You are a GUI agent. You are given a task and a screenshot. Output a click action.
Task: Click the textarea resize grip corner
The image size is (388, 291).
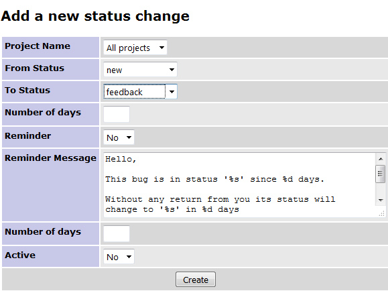pyautogui.click(x=381, y=213)
